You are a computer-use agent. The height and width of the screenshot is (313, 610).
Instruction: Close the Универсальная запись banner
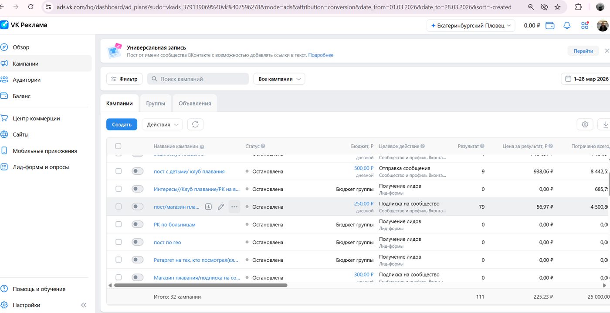[607, 51]
